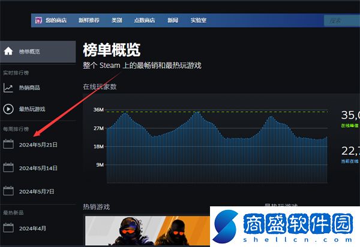Click the 当前在线 label
Screen dimensions: 360x247
point(350,161)
